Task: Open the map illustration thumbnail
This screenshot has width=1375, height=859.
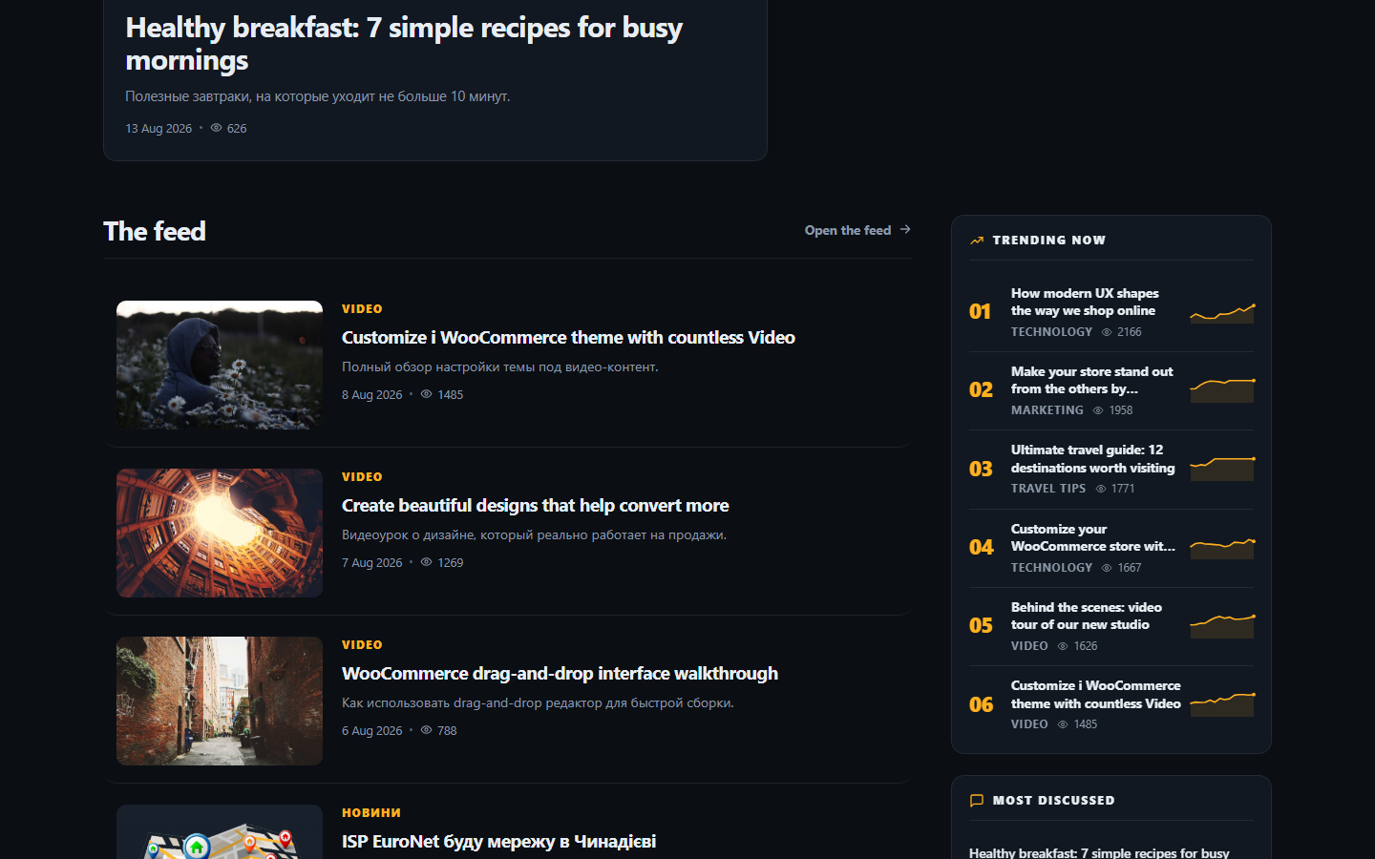Action: click(220, 831)
